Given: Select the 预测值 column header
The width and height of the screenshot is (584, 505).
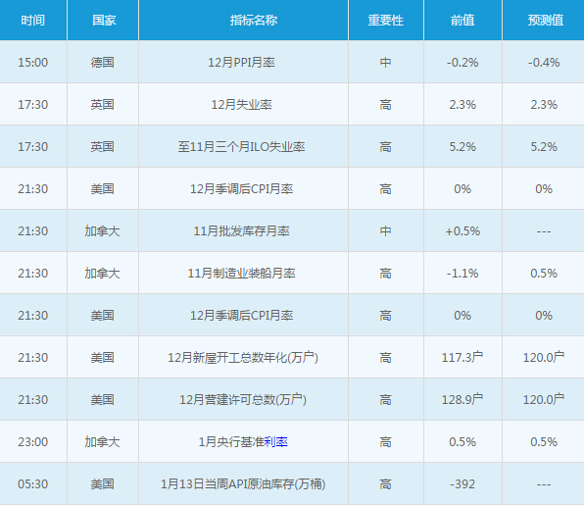Looking at the screenshot, I should click(x=544, y=21).
